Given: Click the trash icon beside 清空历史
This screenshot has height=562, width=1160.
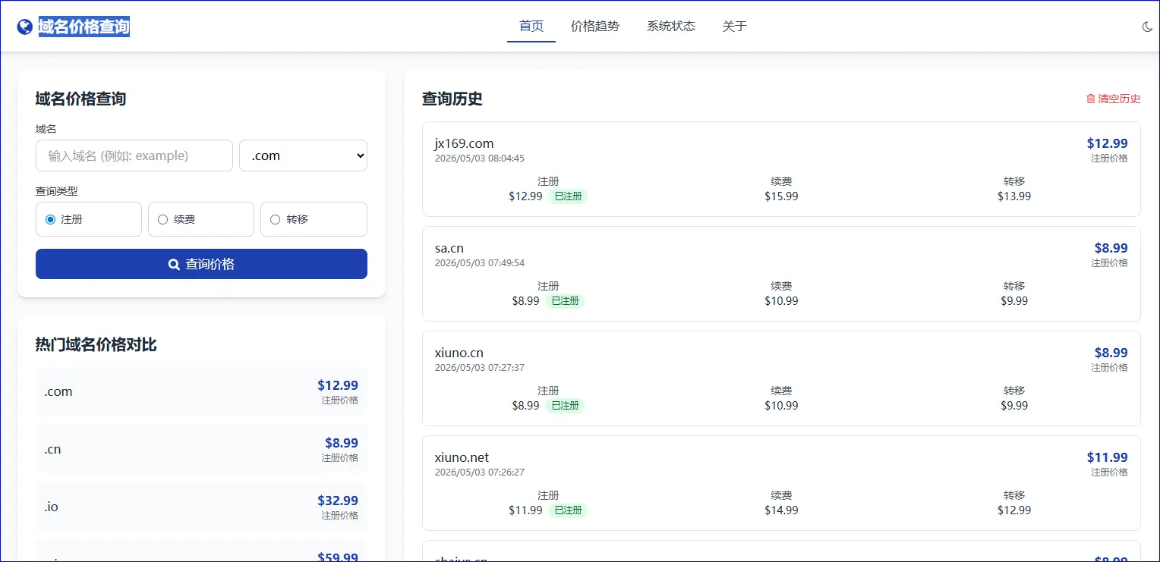Looking at the screenshot, I should tap(1091, 99).
